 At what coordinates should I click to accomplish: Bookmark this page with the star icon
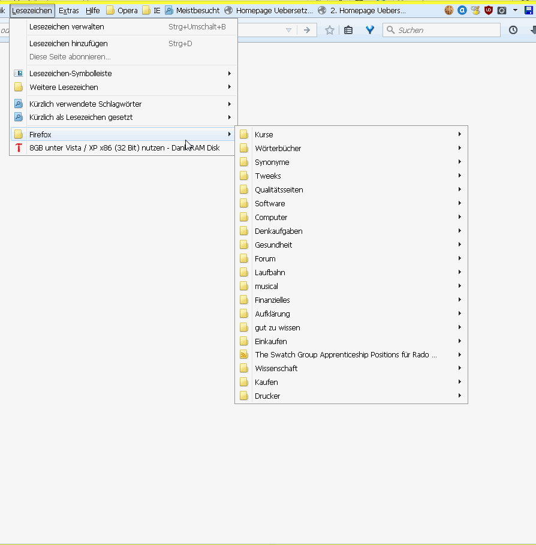pyautogui.click(x=330, y=30)
